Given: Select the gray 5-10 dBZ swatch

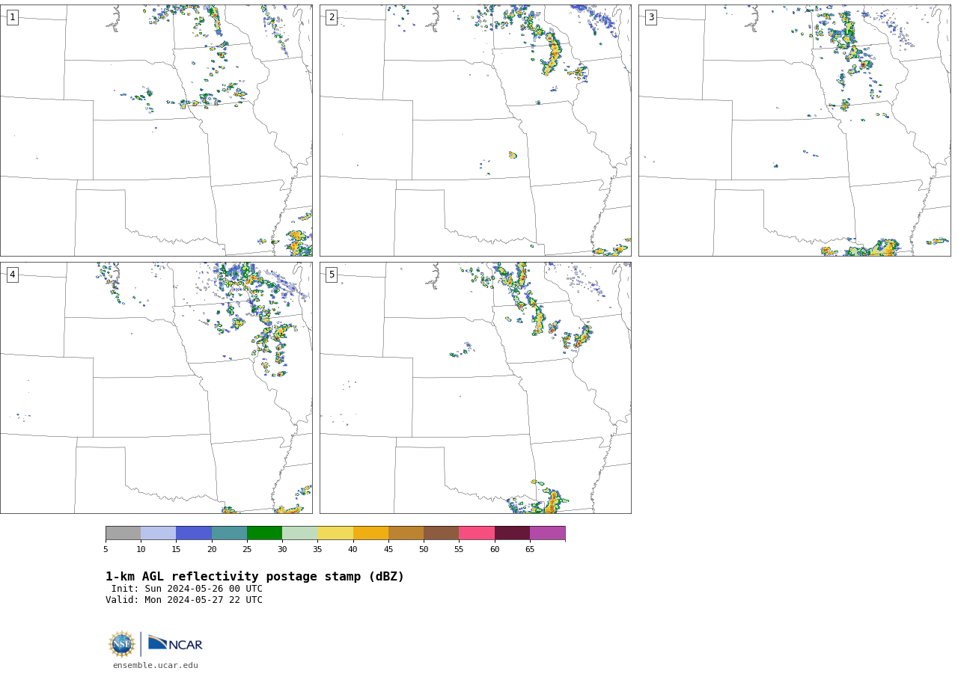Looking at the screenshot, I should pyautogui.click(x=123, y=533).
